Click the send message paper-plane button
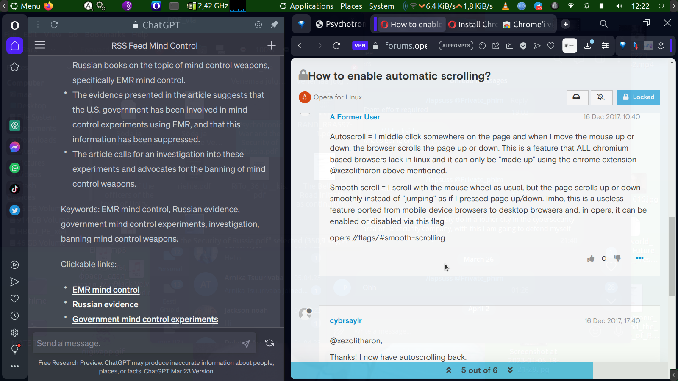Viewport: 678px width, 381px height. click(246, 344)
